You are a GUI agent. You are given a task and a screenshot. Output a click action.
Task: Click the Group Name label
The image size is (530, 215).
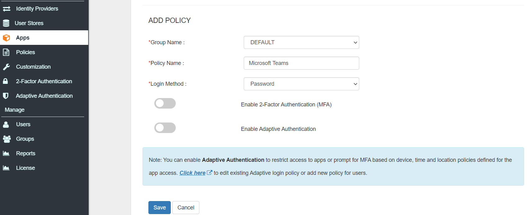(x=167, y=42)
